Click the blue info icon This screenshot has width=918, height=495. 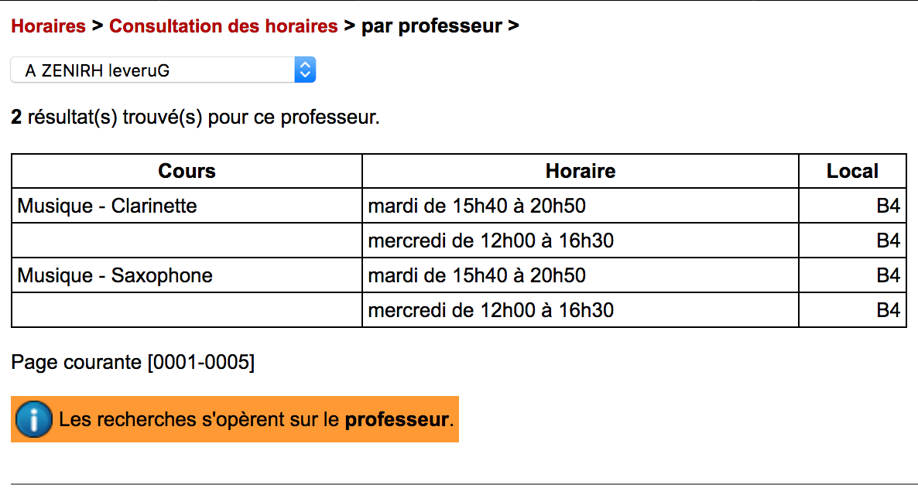(33, 420)
